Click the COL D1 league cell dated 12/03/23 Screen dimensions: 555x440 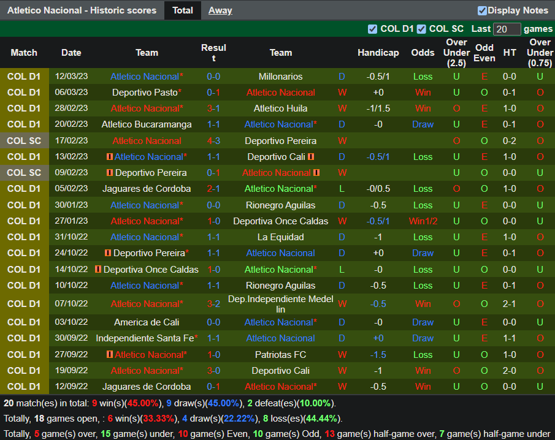[x=24, y=77]
